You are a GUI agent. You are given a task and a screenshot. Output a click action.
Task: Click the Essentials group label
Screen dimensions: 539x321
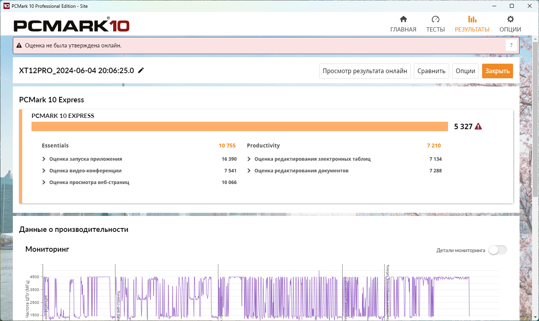point(55,146)
